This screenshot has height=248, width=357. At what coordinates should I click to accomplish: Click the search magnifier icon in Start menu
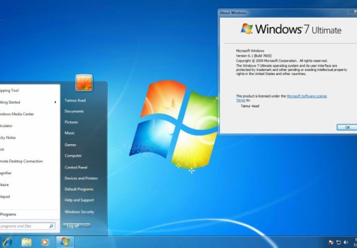pyautogui.click(x=51, y=226)
